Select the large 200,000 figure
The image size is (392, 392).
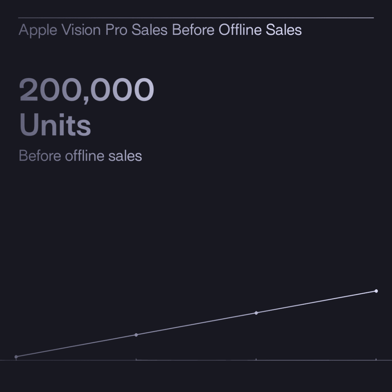87,90
